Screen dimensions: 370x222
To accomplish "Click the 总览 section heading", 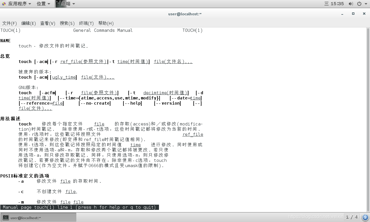I will [5, 56].
